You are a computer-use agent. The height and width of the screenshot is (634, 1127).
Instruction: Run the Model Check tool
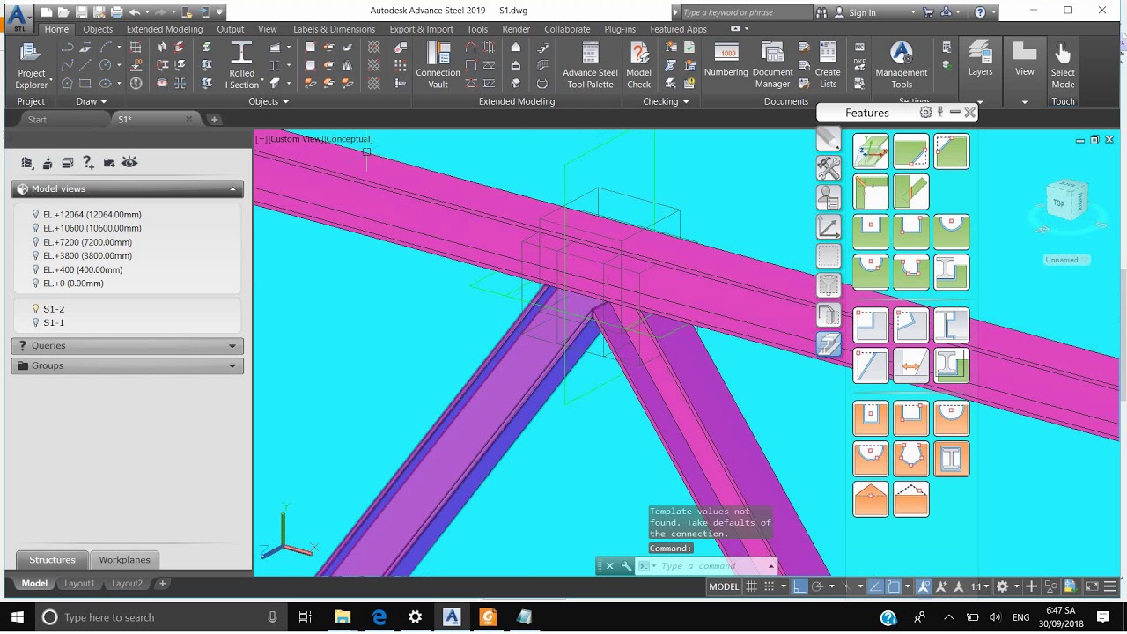[x=638, y=65]
